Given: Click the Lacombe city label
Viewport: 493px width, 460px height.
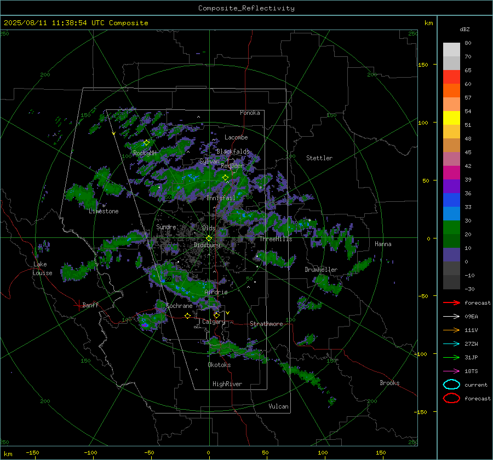Looking at the screenshot, I should click(236, 137).
